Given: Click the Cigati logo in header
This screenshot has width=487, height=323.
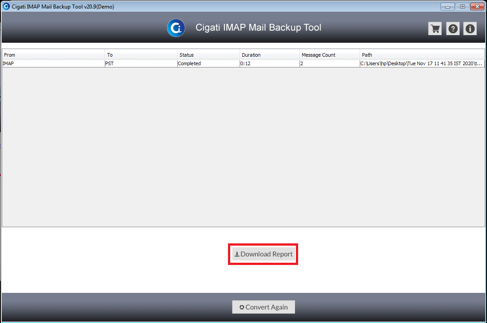Looking at the screenshot, I should pos(176,28).
